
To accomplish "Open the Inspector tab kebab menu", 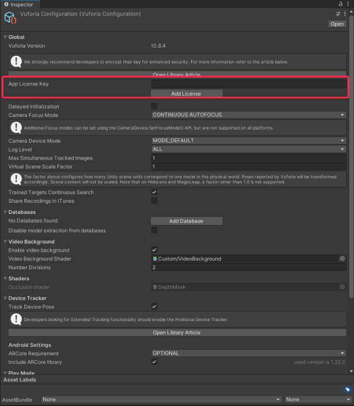I will pos(348,4).
